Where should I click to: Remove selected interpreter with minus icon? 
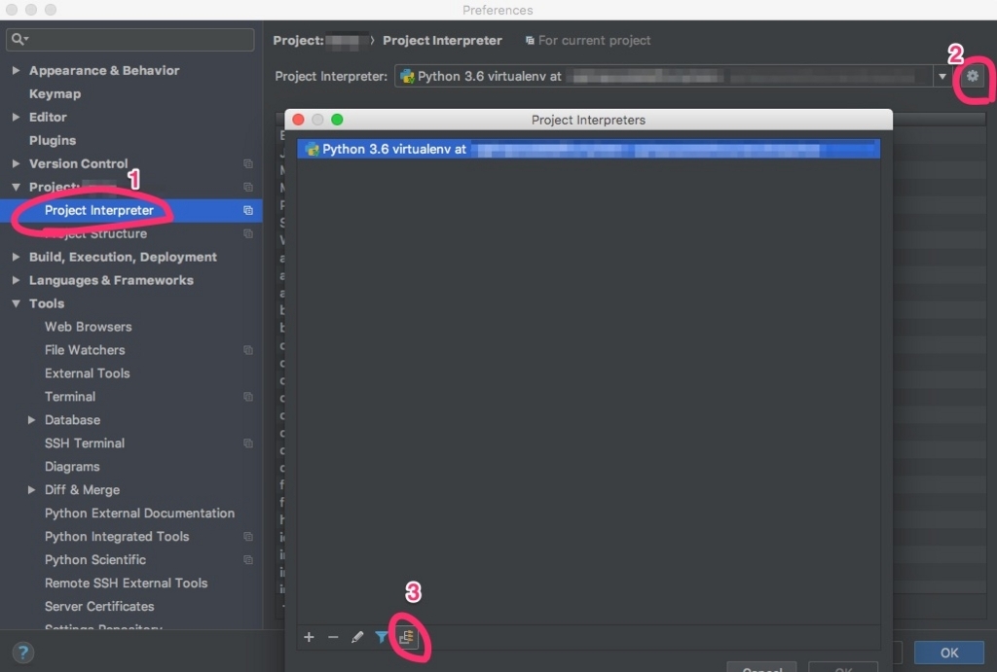coord(333,637)
